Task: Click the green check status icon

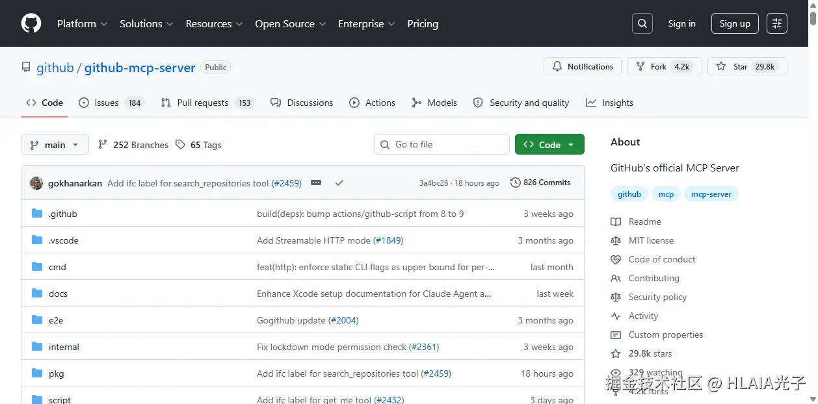Action: point(339,183)
